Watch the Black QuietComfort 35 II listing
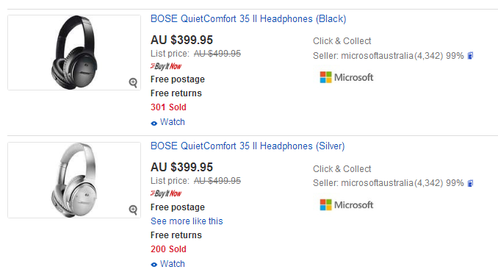The height and width of the screenshot is (275, 498). pos(167,122)
